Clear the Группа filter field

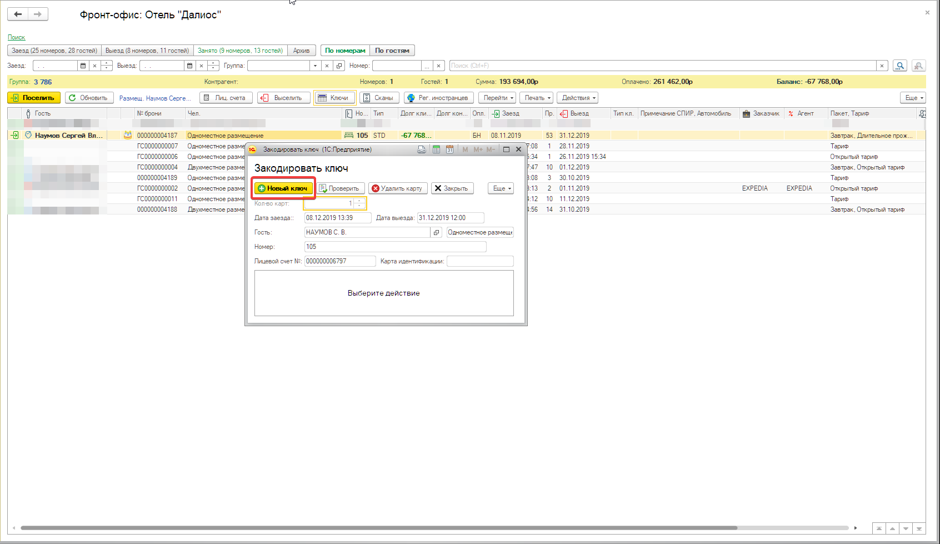click(327, 66)
